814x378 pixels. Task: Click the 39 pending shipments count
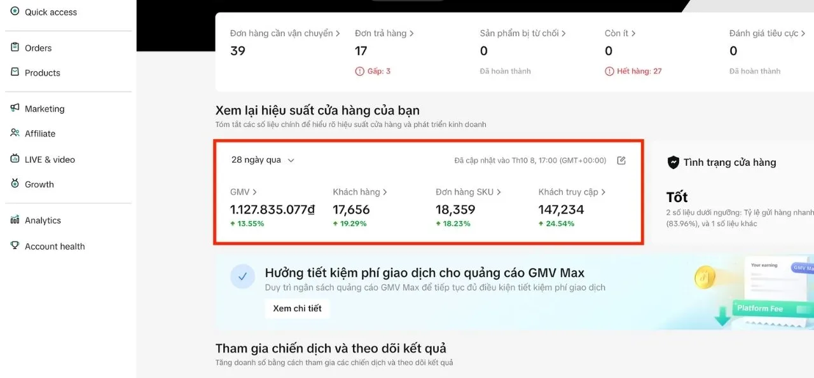coord(238,51)
